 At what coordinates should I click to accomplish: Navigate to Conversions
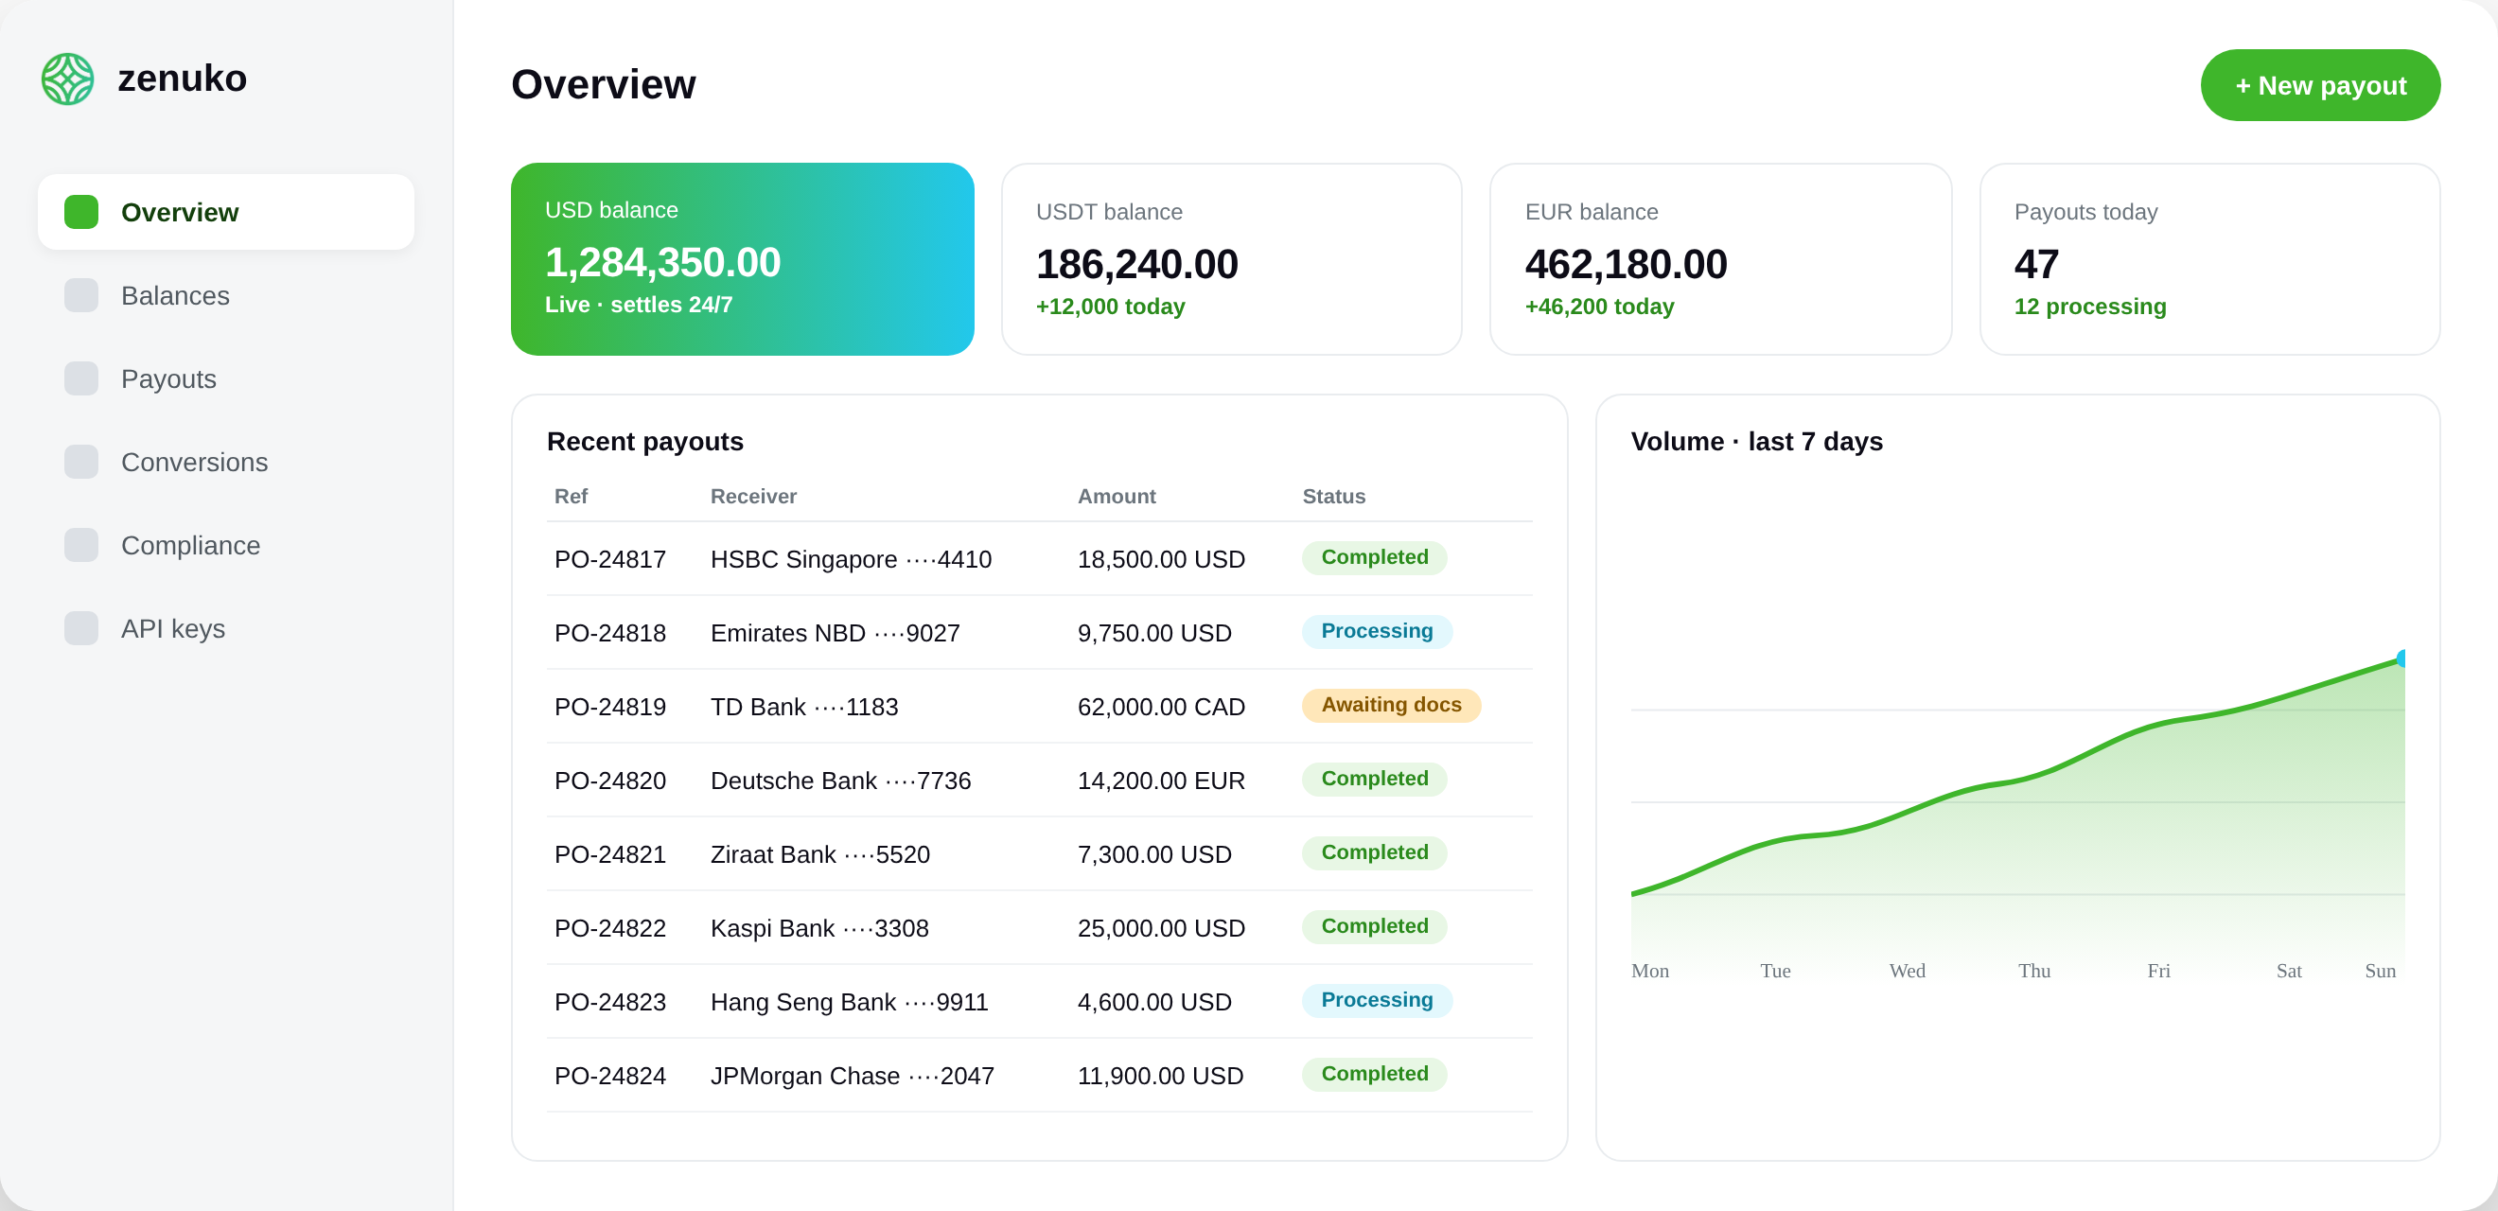(x=226, y=462)
